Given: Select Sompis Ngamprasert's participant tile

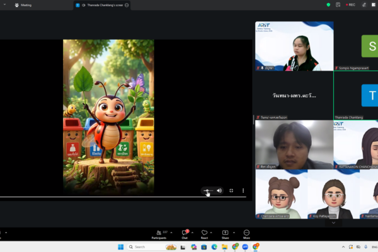Looking at the screenshot, I should (356, 46).
